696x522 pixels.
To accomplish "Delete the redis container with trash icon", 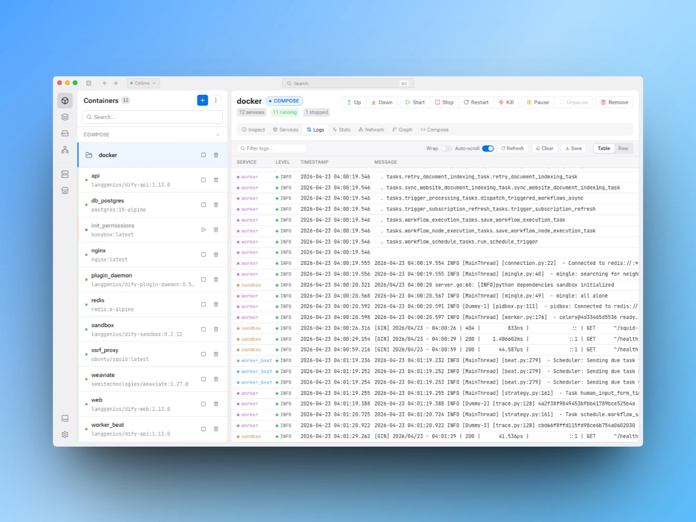I will pyautogui.click(x=216, y=304).
